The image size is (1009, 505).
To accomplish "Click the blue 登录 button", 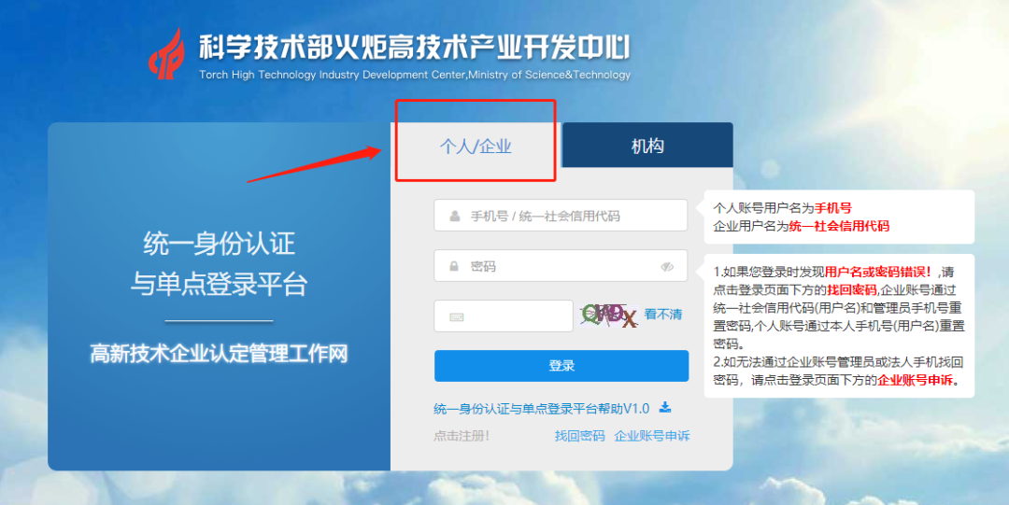I will 561,365.
